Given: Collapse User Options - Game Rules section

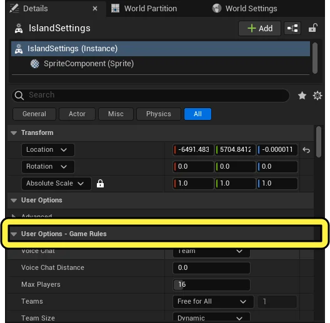Looking at the screenshot, I should click(x=14, y=234).
